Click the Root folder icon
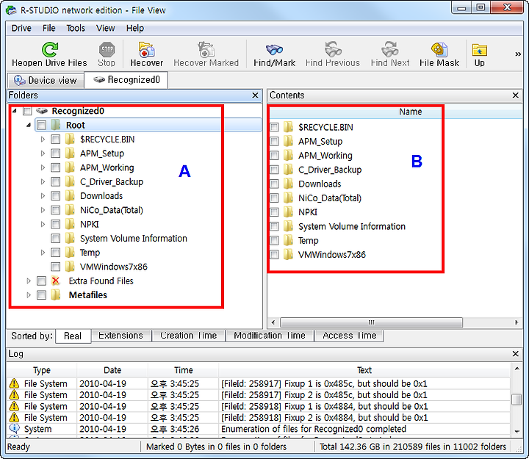The height and width of the screenshot is (459, 529). tap(56, 125)
